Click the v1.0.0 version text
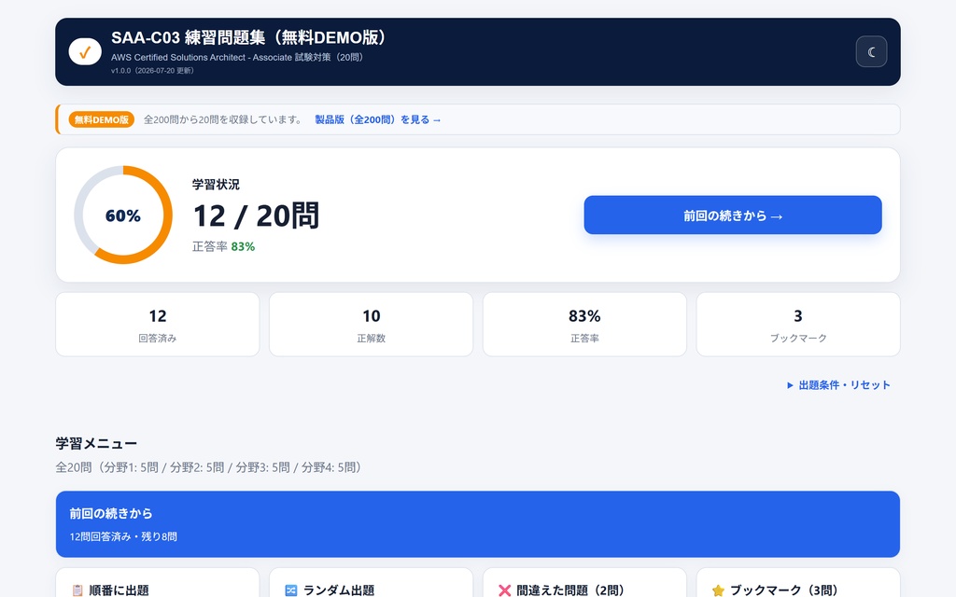Screen dimensions: 956x597 pyautogui.click(x=152, y=71)
